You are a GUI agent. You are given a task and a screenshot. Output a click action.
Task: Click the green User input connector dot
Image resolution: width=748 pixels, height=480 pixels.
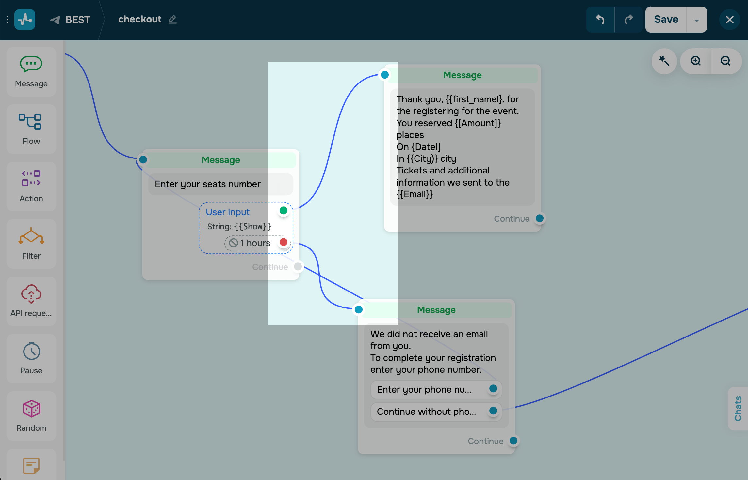[x=284, y=211]
